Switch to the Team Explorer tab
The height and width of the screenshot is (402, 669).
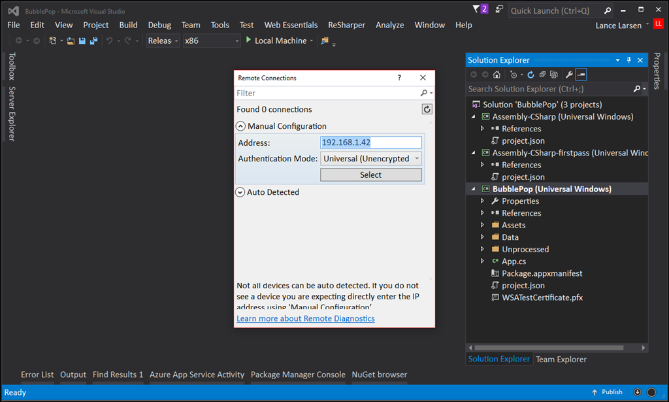(x=561, y=360)
